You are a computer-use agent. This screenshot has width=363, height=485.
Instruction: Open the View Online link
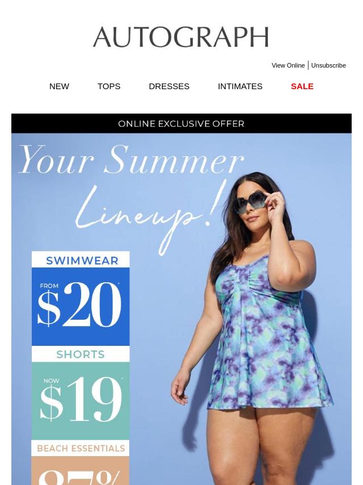coord(288,65)
